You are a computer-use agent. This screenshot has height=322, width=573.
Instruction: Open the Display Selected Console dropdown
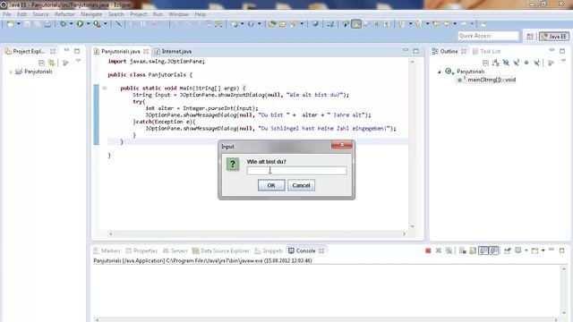point(526,250)
